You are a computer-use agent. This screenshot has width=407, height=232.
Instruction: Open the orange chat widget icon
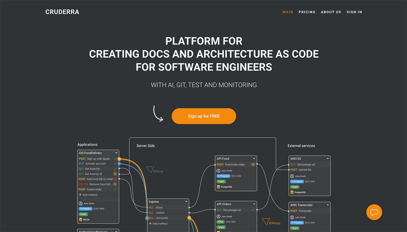pyautogui.click(x=374, y=212)
